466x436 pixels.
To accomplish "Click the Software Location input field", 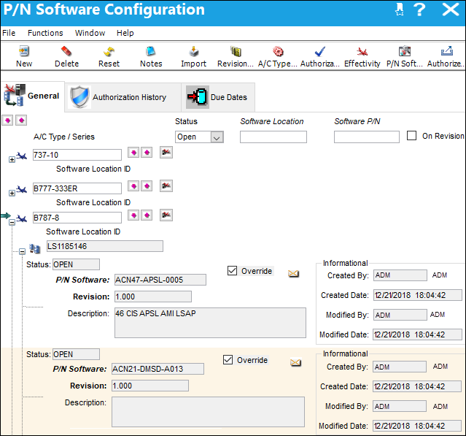I will point(273,137).
